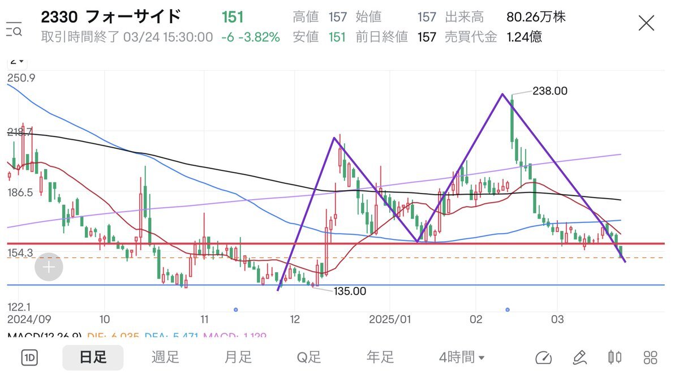
Task: Switch to the 月足 monthly tab
Action: tap(238, 358)
